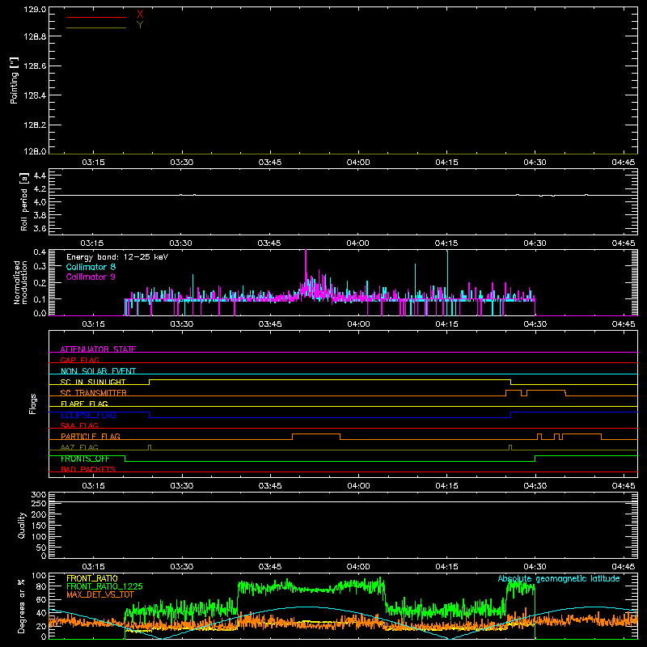Image resolution: width=647 pixels, height=647 pixels.
Task: Select the 'ATTENUATOR_STATE' flag label
Action: pos(98,349)
